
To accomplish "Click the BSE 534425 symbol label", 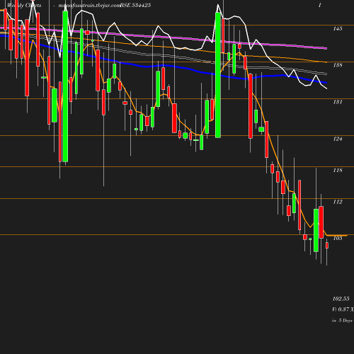I will (x=135, y=6).
